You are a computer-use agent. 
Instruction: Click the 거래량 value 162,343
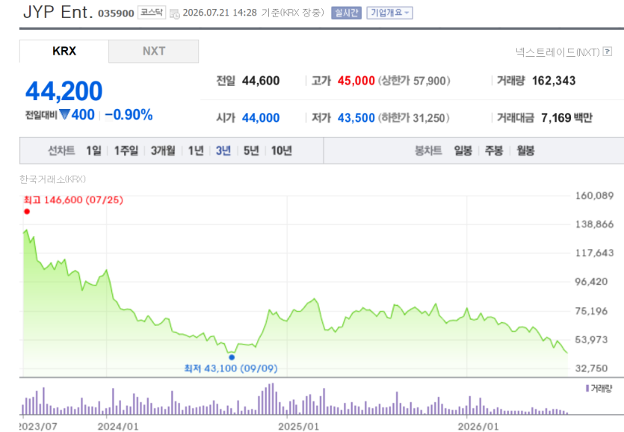554,81
